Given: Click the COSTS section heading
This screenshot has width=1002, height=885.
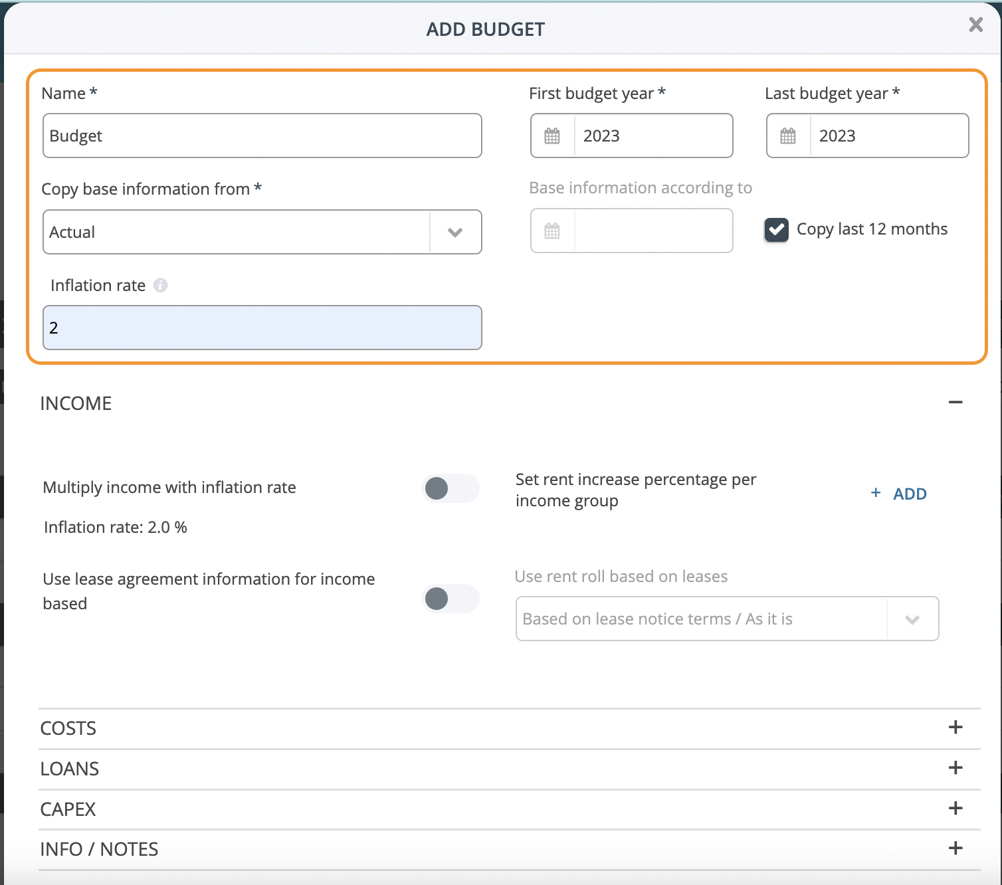Looking at the screenshot, I should coord(68,728).
